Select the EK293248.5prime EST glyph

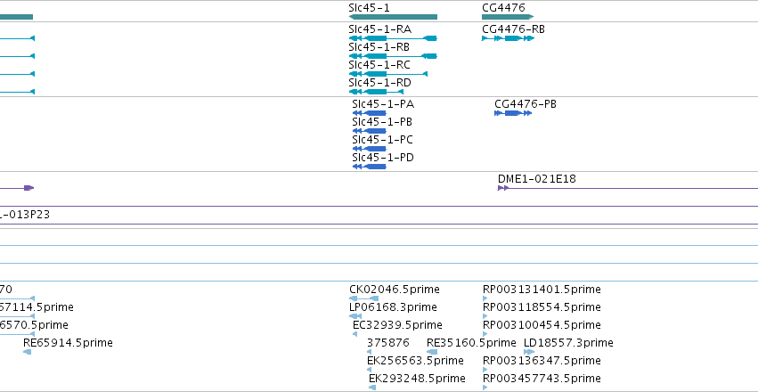point(372,388)
